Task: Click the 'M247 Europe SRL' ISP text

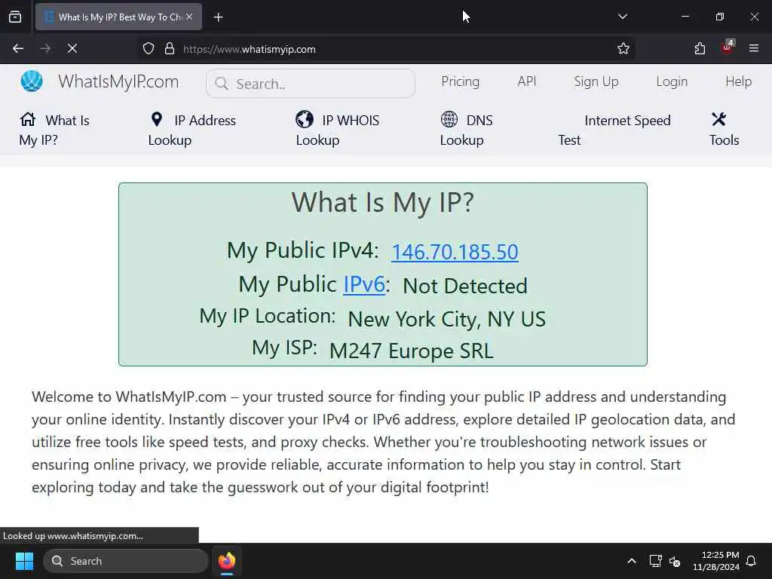Action: [411, 351]
